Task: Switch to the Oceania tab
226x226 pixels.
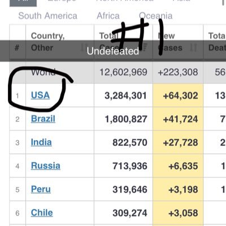Action: coord(155,16)
